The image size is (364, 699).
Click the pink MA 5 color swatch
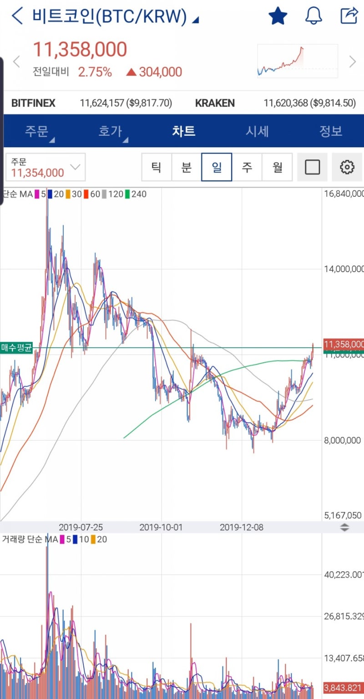coord(37,194)
